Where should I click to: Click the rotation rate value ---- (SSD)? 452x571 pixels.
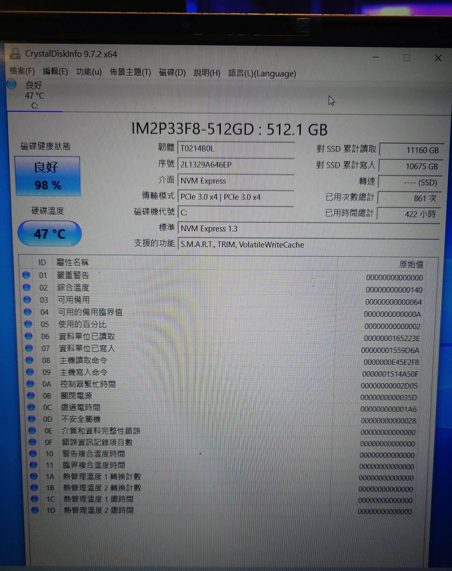(x=410, y=183)
